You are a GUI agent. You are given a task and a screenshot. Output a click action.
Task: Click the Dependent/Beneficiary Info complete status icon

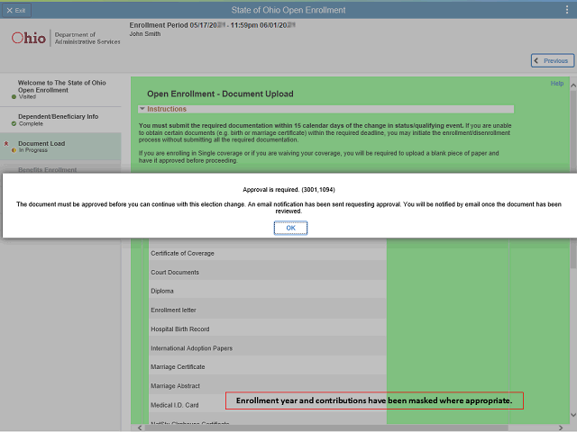[x=14, y=123]
